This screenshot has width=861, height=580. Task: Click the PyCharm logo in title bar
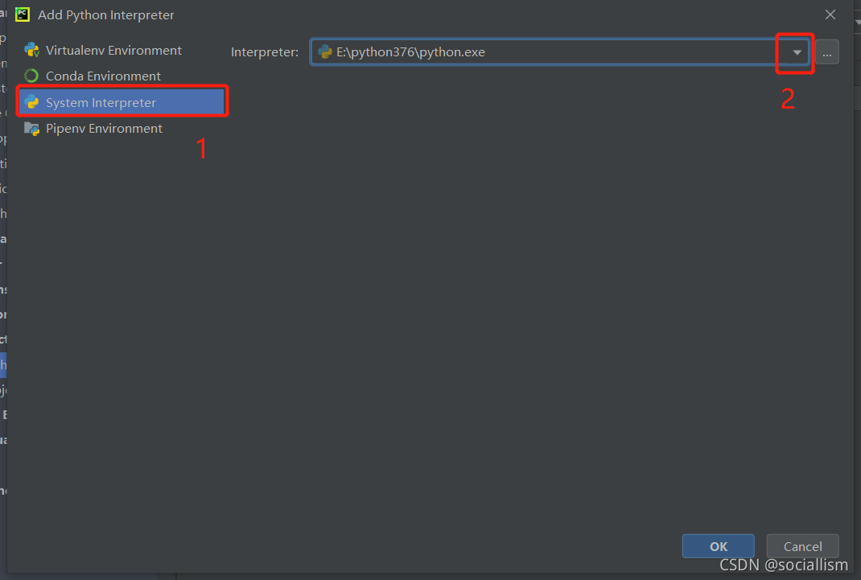(x=23, y=14)
